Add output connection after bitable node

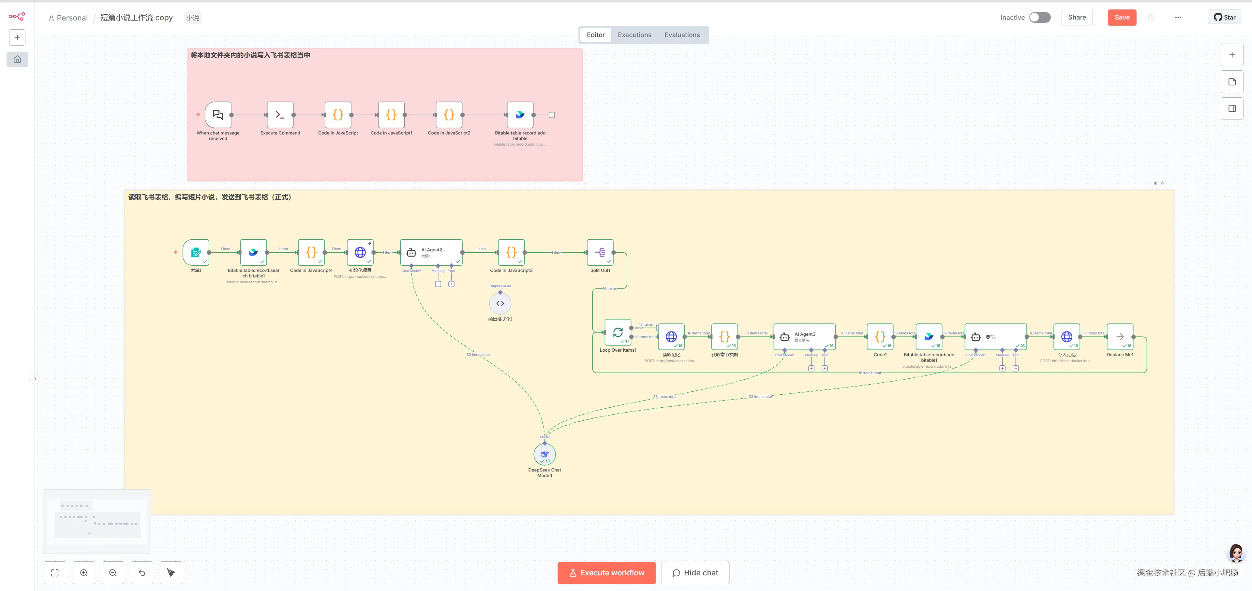pyautogui.click(x=552, y=115)
